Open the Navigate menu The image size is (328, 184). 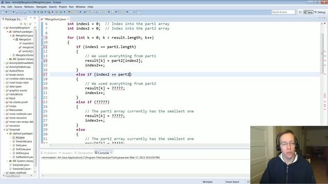[x=42, y=7]
